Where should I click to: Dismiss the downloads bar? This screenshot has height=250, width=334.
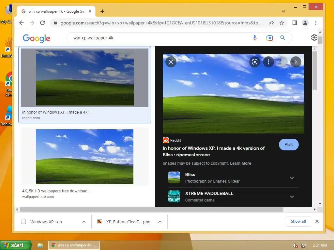[x=317, y=221]
